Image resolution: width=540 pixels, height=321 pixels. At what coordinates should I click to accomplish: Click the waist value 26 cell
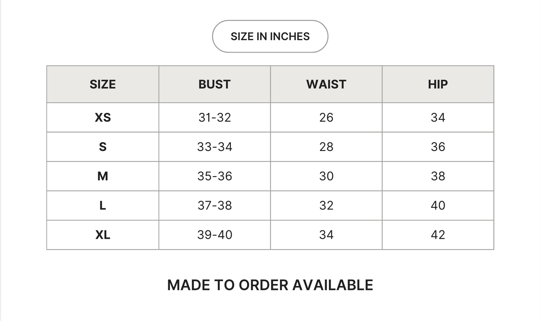326,117
